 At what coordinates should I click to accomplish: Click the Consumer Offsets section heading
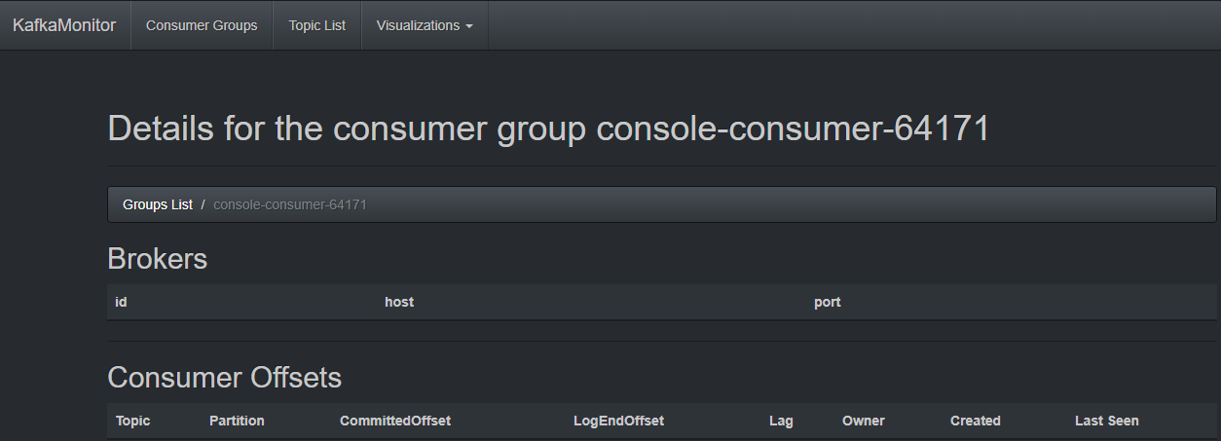(x=224, y=378)
